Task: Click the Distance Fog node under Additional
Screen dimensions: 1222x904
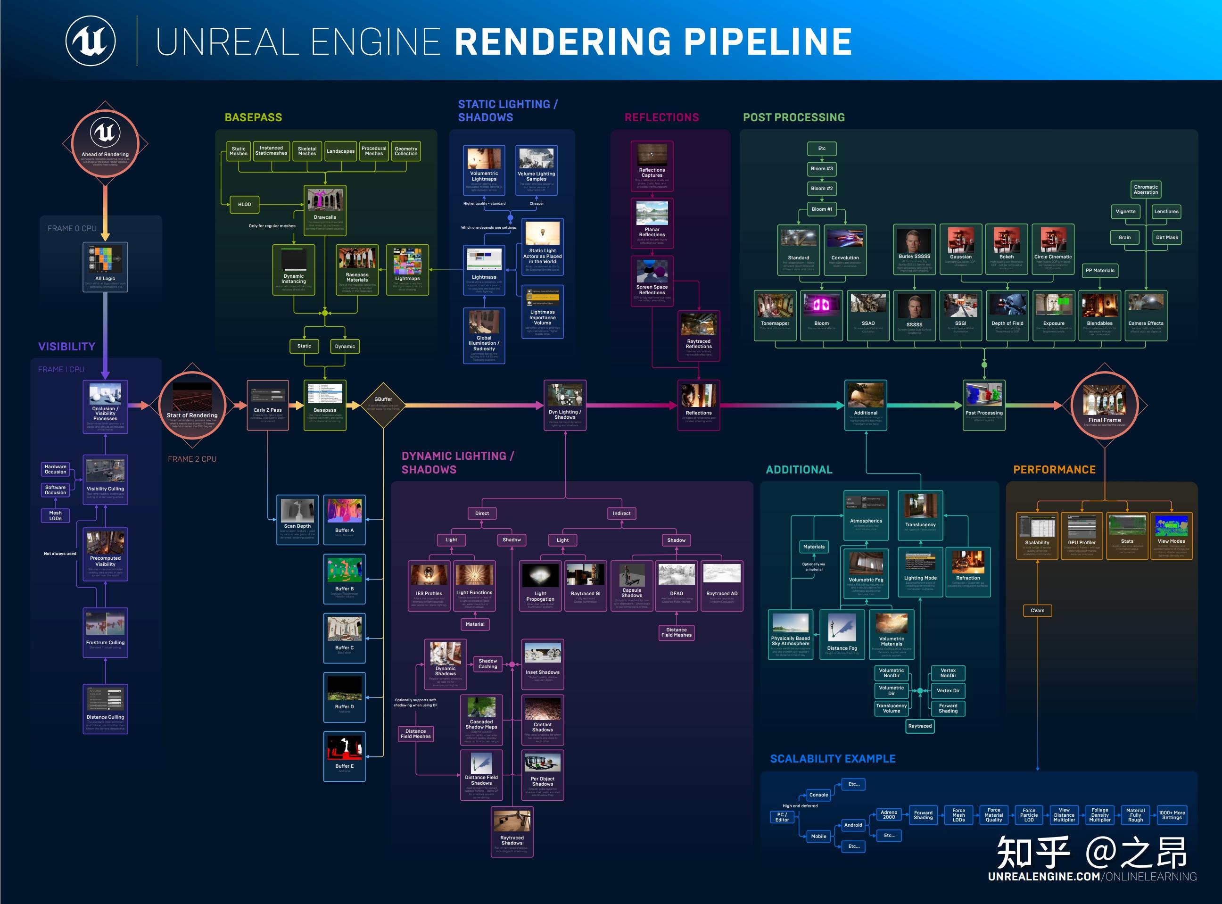Action: pos(842,635)
